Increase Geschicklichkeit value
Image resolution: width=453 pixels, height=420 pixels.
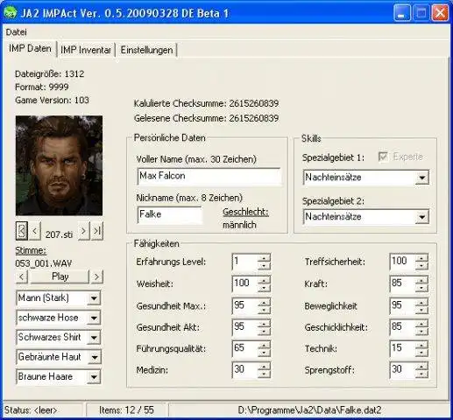point(421,324)
